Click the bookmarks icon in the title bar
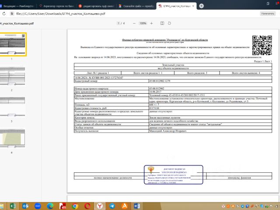This screenshot has width=280, height=210. point(268,3)
